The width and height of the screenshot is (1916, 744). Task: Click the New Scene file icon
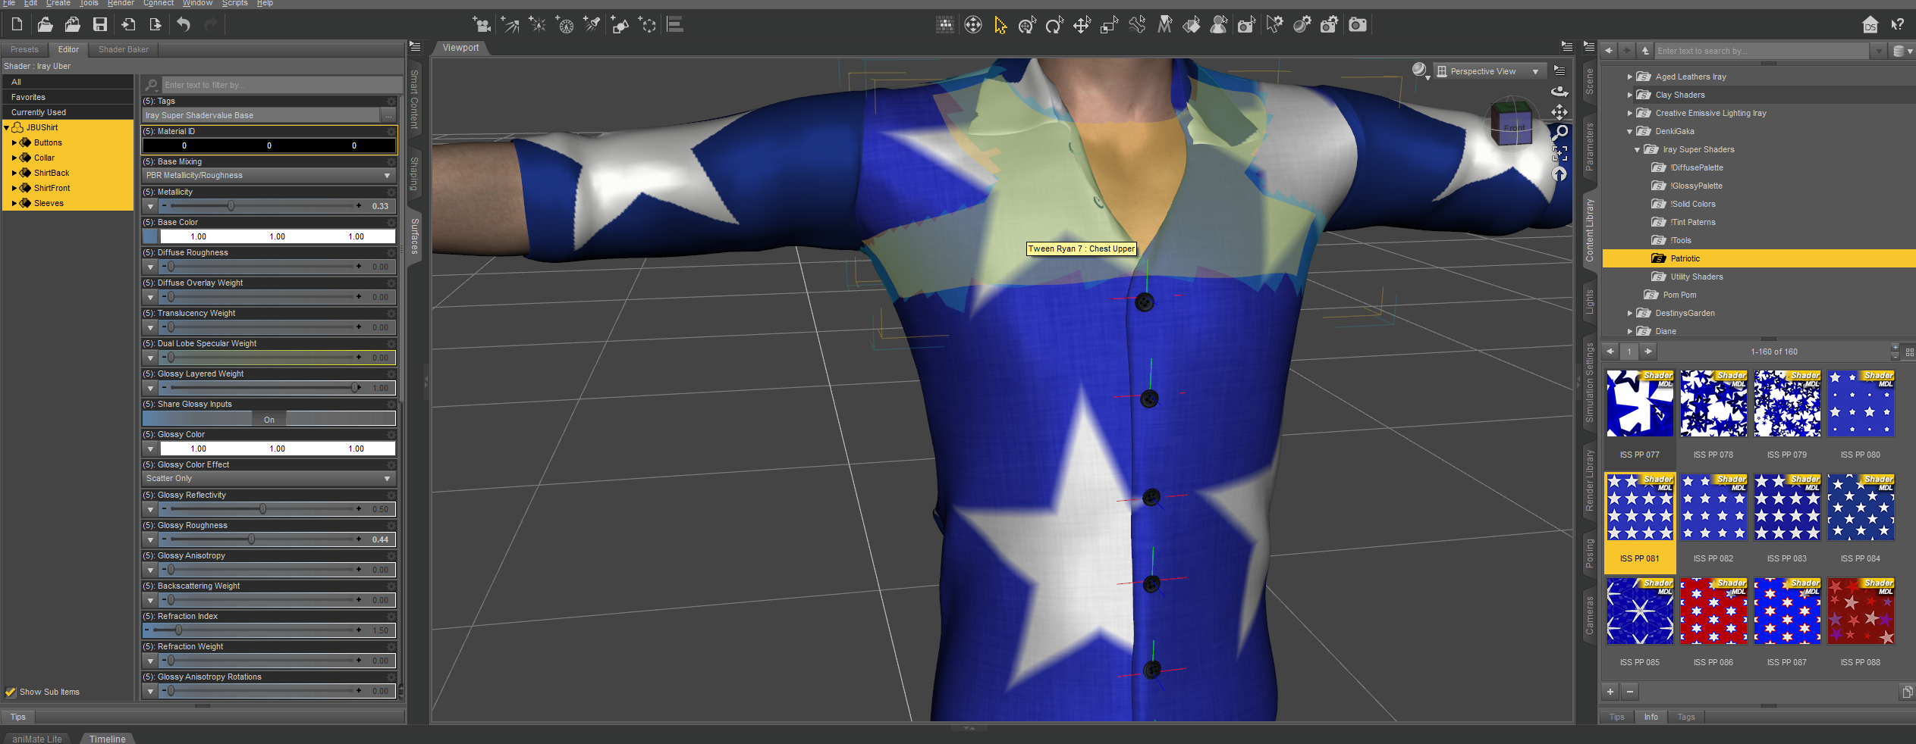[17, 25]
